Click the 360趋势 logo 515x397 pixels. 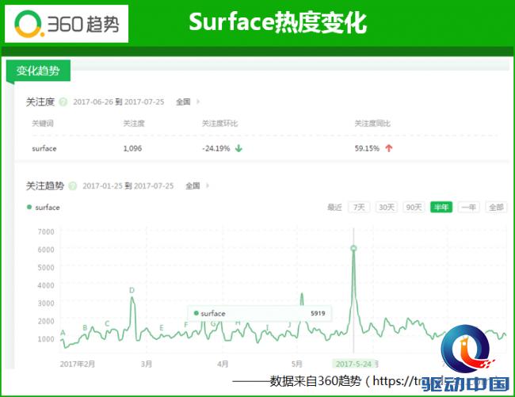click(67, 24)
